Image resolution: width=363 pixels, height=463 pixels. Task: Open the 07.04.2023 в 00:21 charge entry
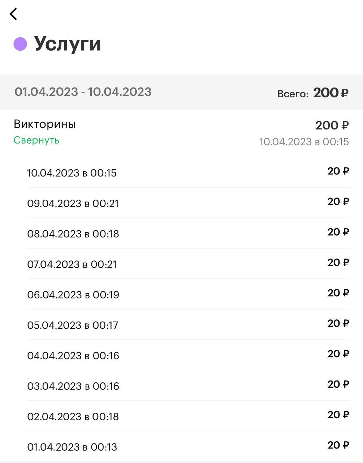pos(72,264)
